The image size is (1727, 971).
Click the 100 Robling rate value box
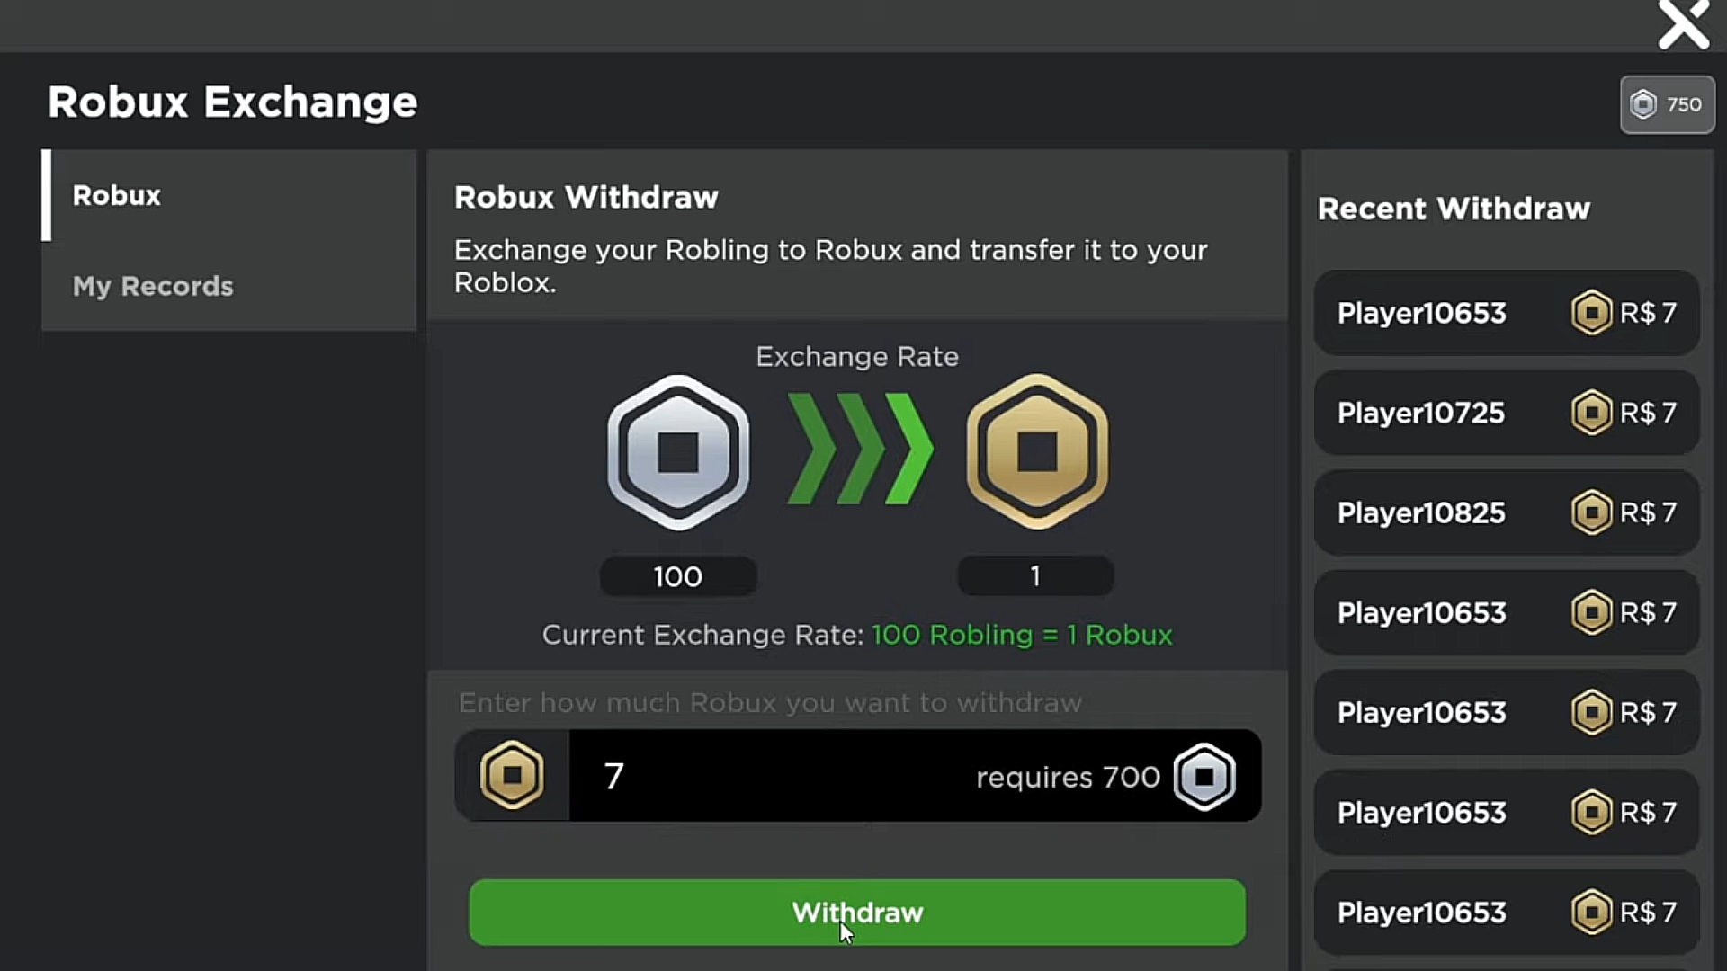678,576
